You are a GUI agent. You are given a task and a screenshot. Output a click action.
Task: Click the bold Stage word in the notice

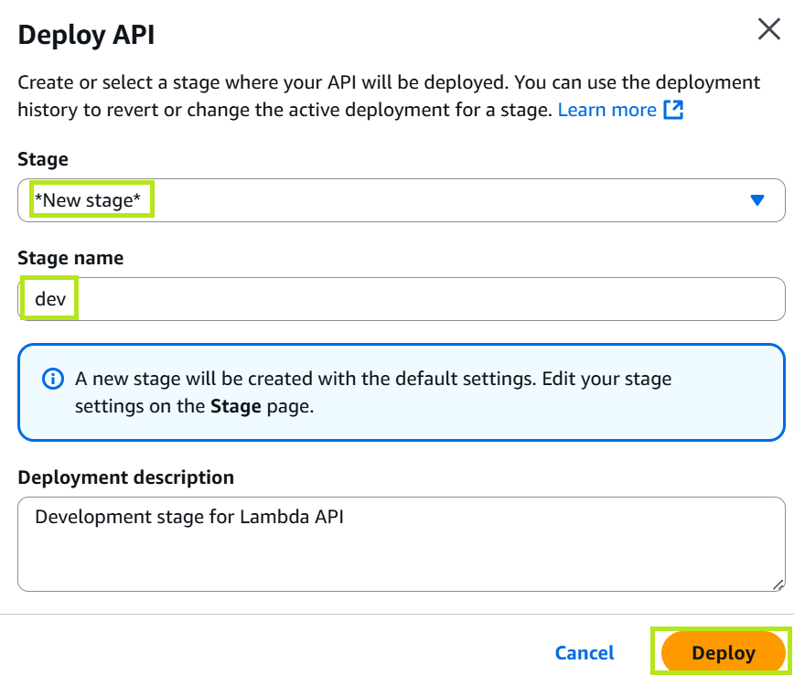click(x=235, y=407)
